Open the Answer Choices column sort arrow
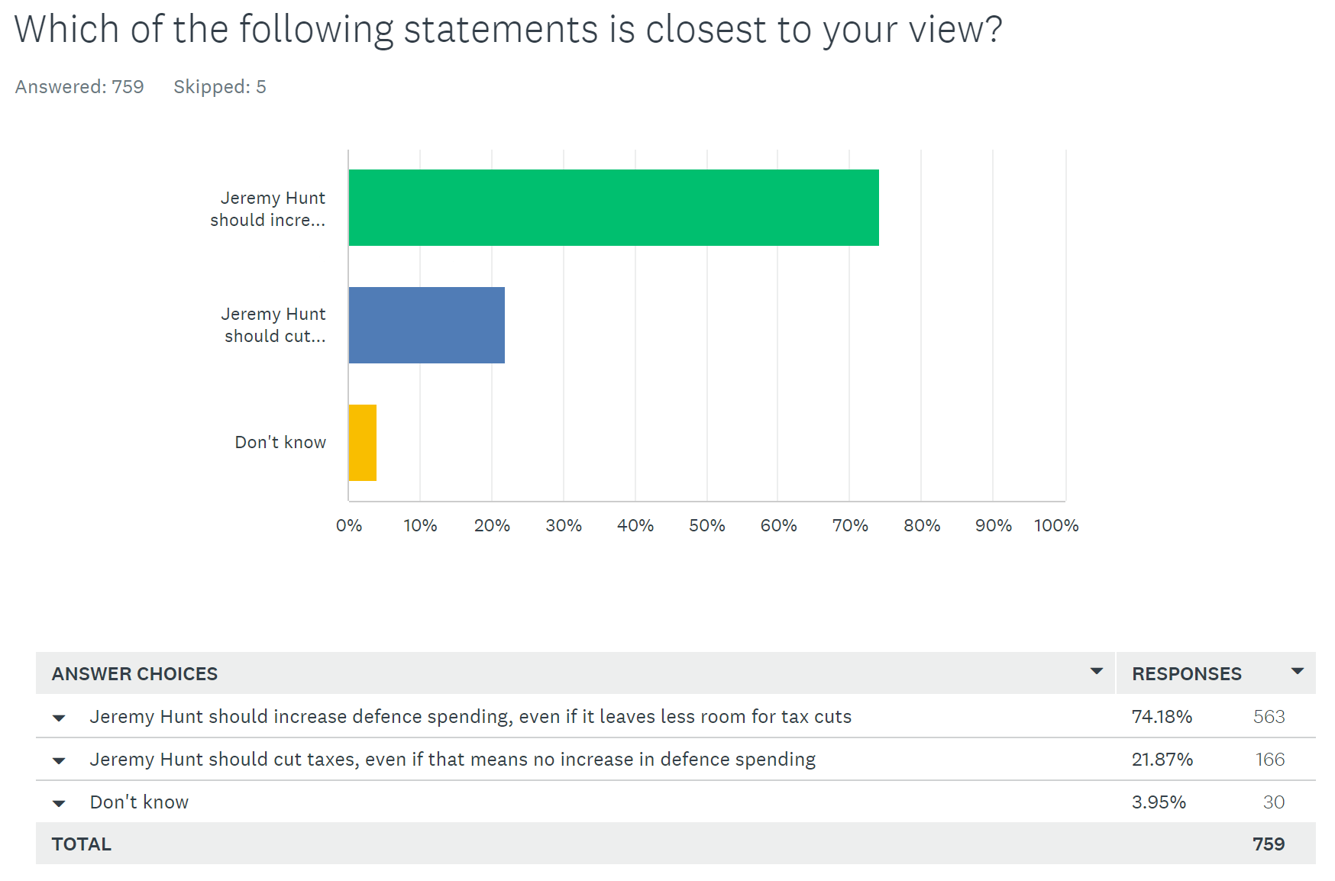Image resolution: width=1335 pixels, height=881 pixels. 1096,672
